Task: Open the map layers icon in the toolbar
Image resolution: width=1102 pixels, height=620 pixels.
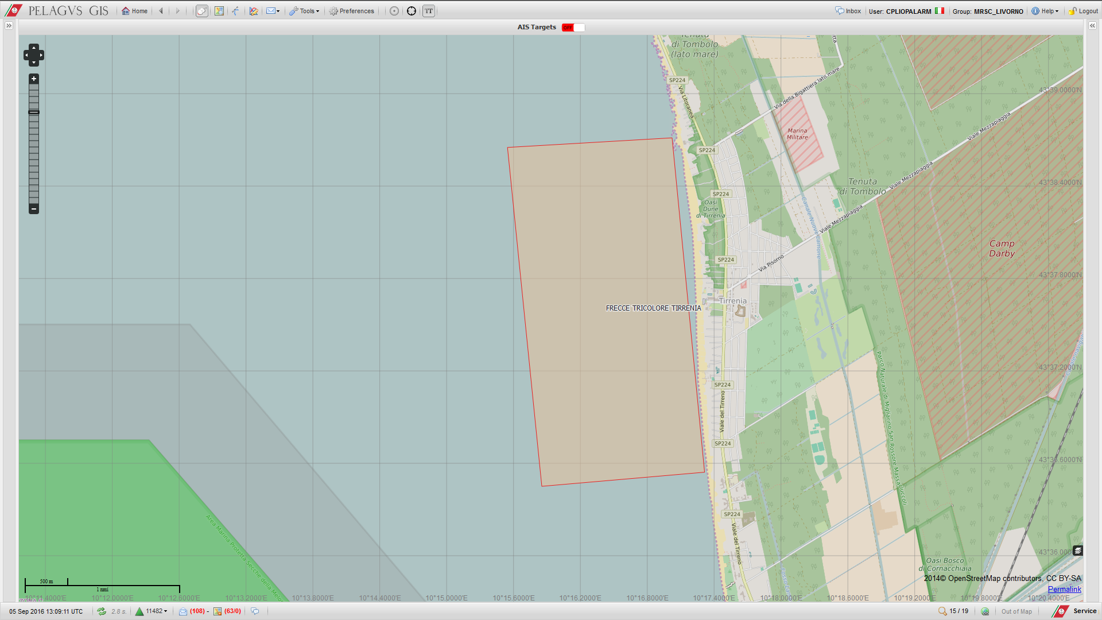Action: (219, 11)
